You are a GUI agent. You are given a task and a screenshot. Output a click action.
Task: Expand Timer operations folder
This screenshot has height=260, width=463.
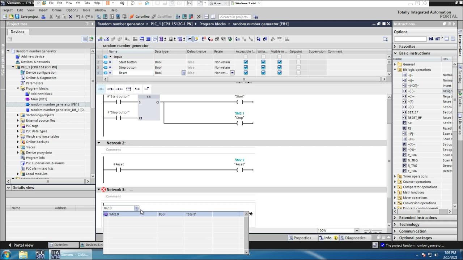click(395, 176)
